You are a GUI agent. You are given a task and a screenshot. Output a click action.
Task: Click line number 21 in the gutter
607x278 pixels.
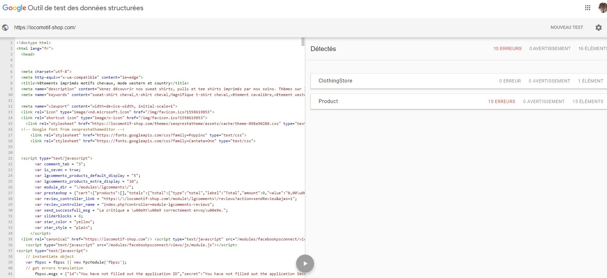coord(10,158)
